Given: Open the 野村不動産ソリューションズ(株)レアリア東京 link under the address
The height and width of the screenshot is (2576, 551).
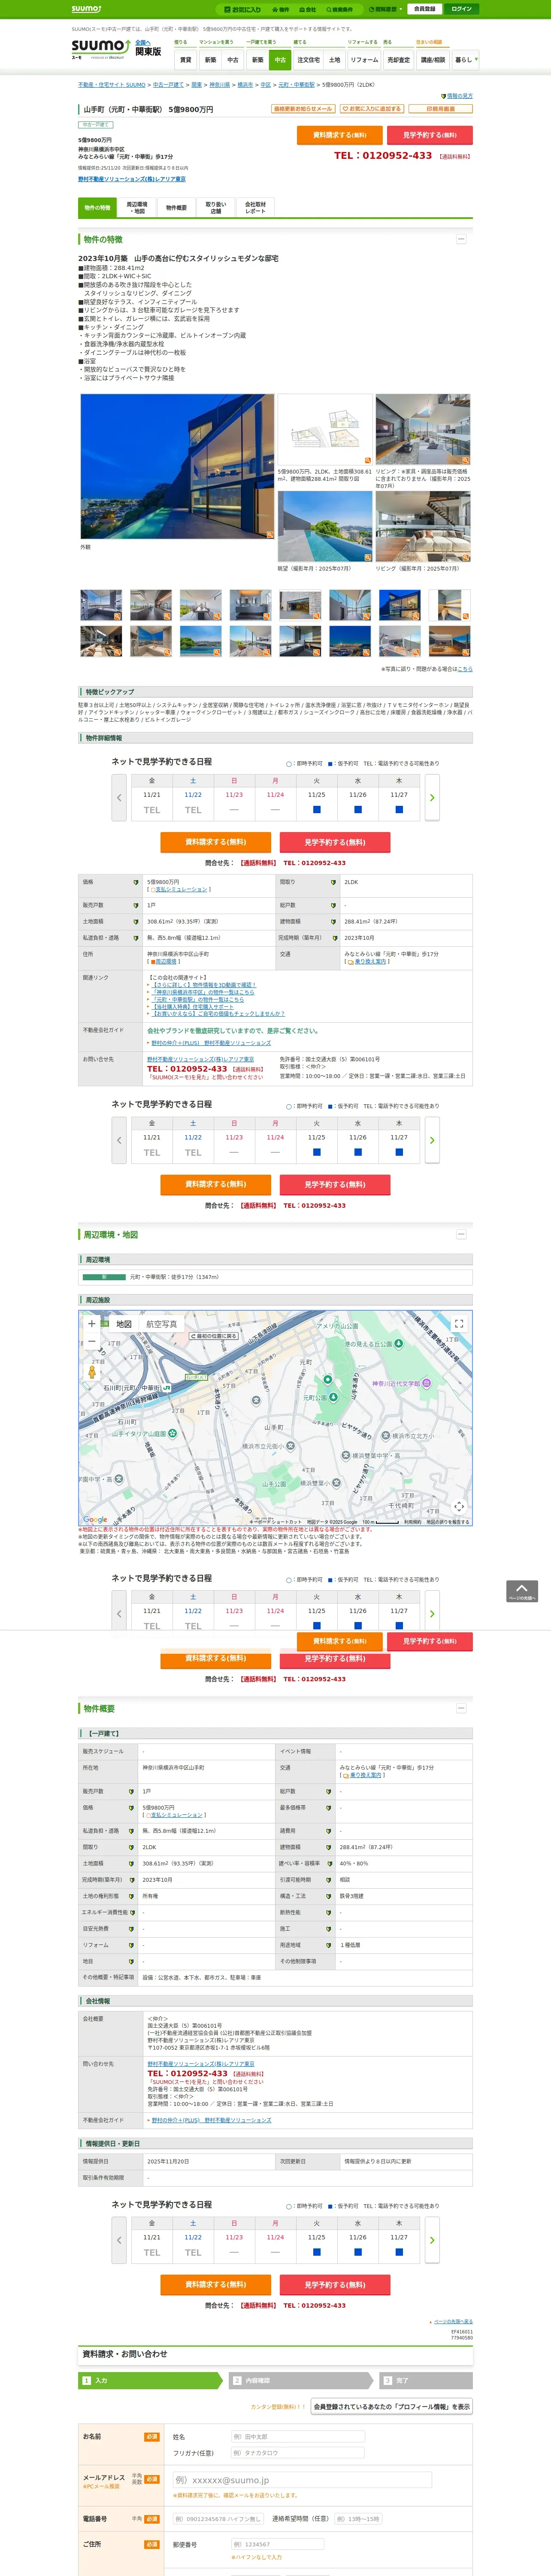Looking at the screenshot, I should (x=132, y=179).
